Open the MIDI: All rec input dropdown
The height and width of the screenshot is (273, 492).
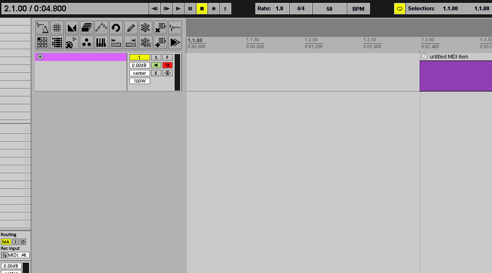18,255
